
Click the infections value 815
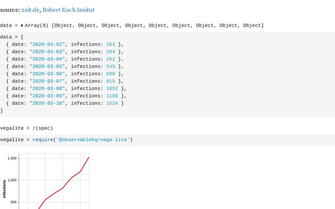point(109,81)
